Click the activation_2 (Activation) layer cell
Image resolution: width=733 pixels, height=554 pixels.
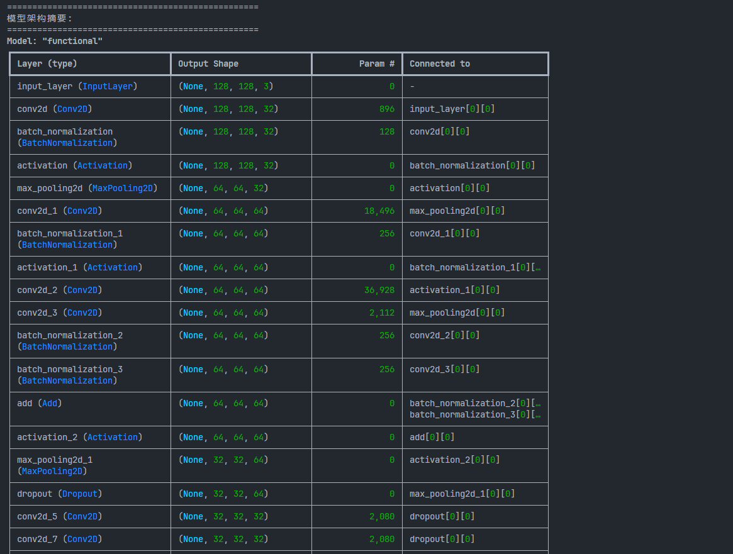point(79,438)
